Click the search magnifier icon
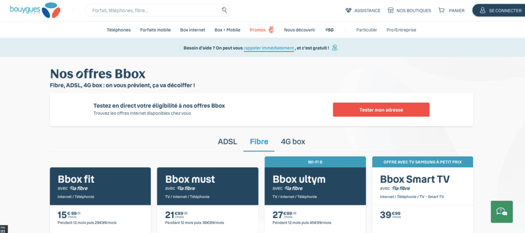This screenshot has width=525, height=233. click(x=225, y=10)
